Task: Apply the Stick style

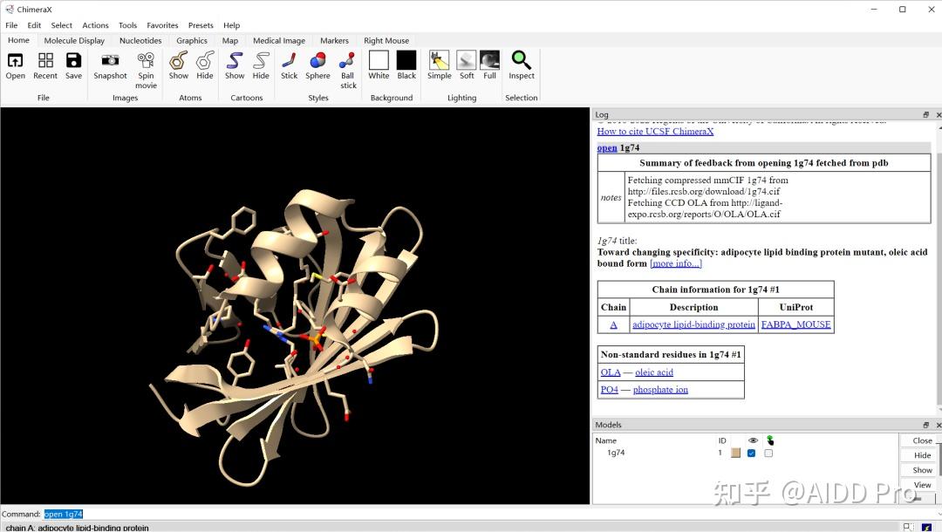Action: click(x=289, y=61)
